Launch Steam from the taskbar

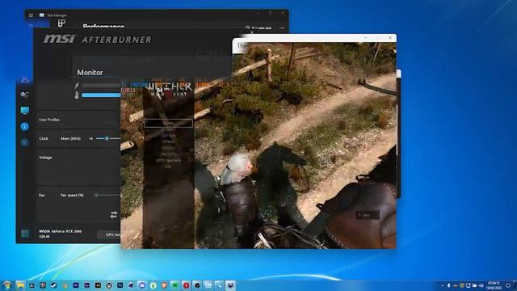click(54, 285)
